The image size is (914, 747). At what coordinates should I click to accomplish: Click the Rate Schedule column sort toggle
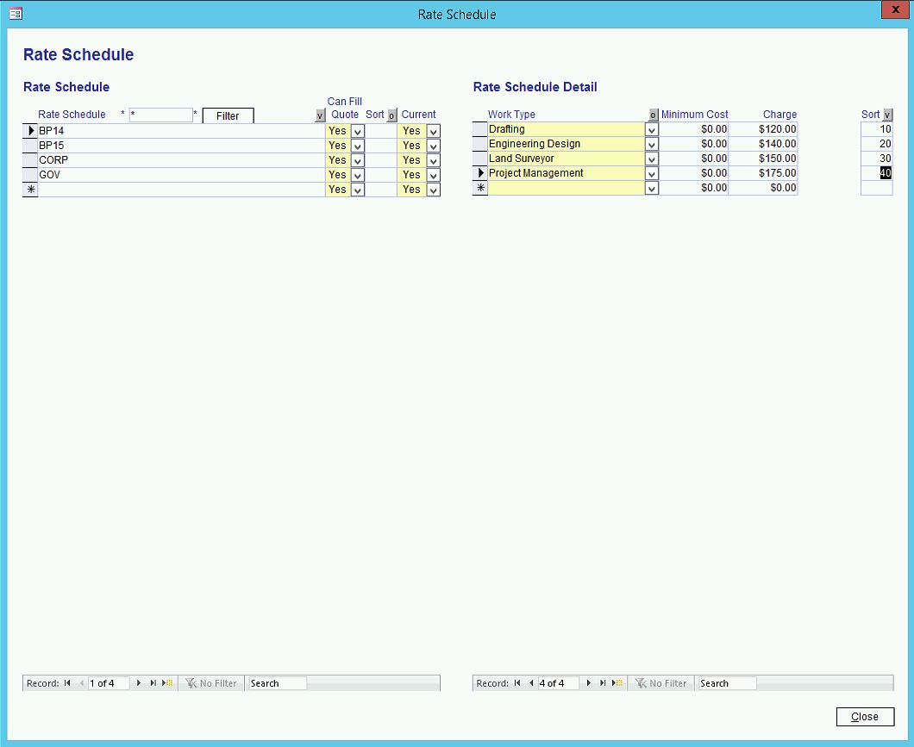[x=320, y=115]
